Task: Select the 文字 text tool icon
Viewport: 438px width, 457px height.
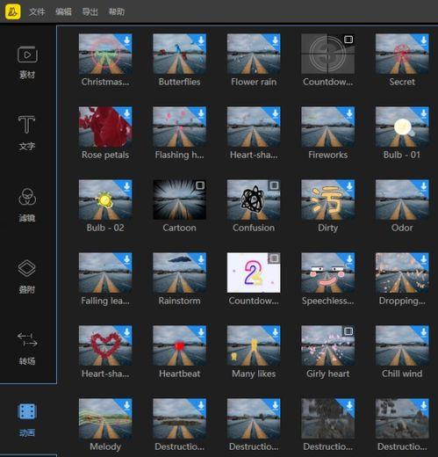Action: coord(26,125)
